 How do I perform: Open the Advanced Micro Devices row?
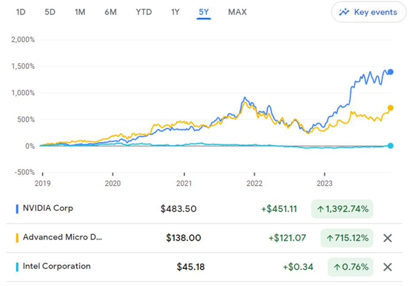pyautogui.click(x=62, y=237)
